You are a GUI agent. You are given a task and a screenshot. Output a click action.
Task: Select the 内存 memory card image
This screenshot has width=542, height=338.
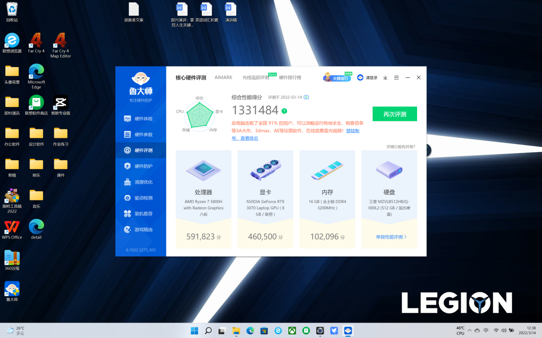pyautogui.click(x=327, y=170)
